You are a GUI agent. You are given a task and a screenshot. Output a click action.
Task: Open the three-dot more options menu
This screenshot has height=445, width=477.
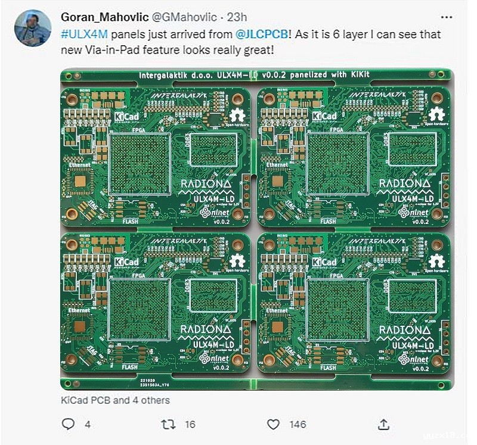click(446, 17)
